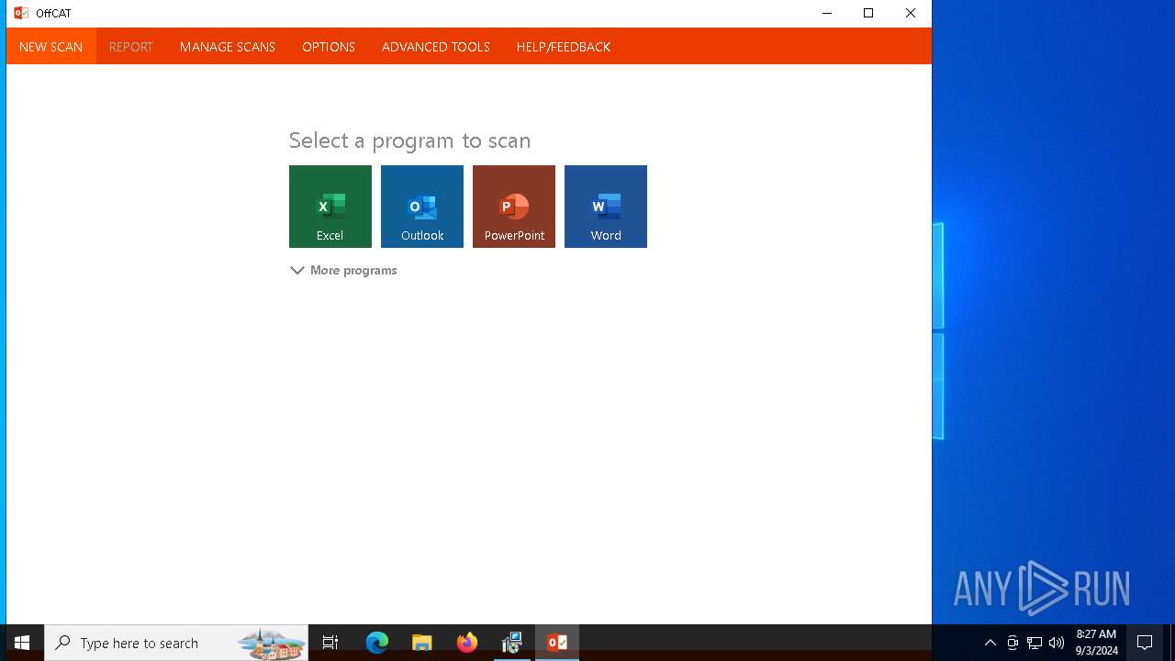Launch Firefox from the taskbar
This screenshot has width=1175, height=661.
click(x=467, y=643)
